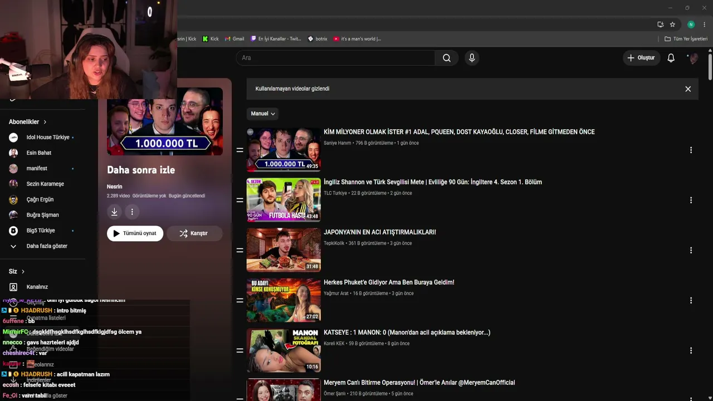Open Buğra Şişman subscription

click(x=42, y=215)
